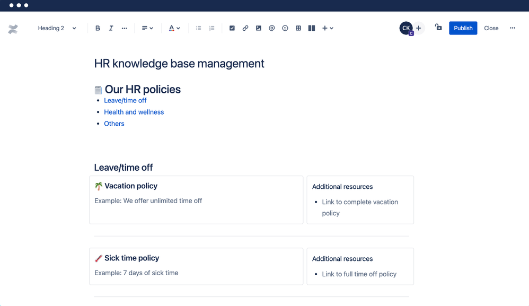
Task: Mention a teammate with the @ icon
Action: (x=272, y=28)
